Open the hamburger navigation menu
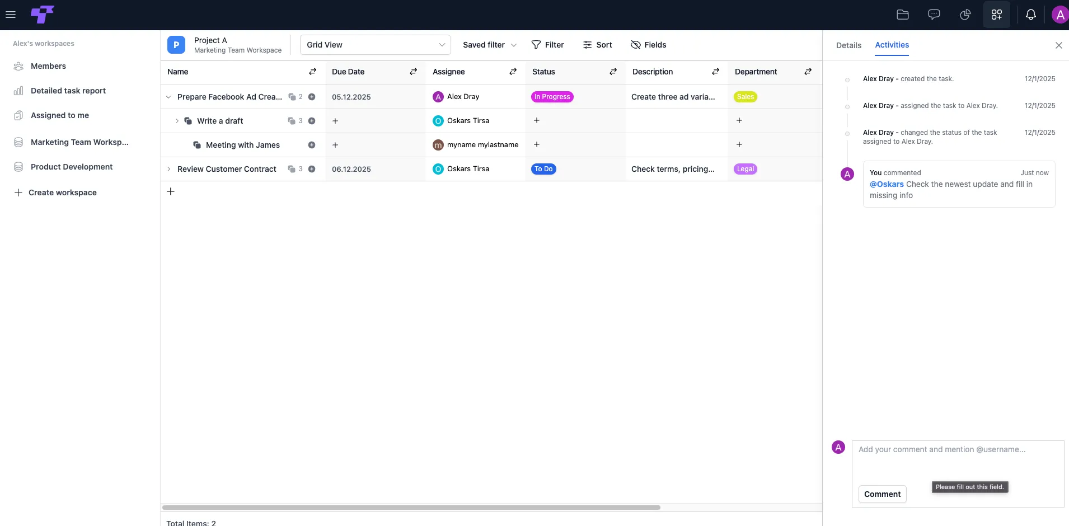 (x=11, y=15)
